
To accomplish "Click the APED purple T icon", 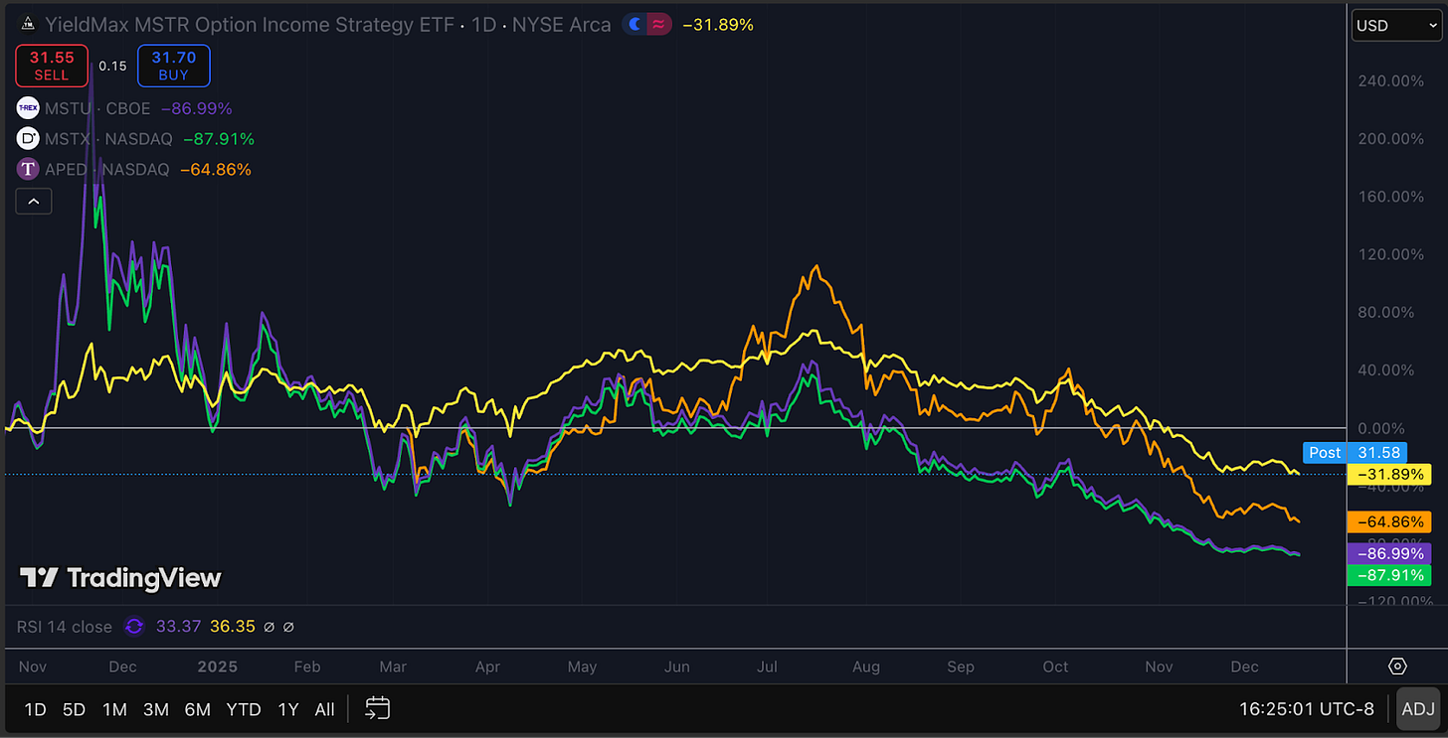I will click(28, 170).
